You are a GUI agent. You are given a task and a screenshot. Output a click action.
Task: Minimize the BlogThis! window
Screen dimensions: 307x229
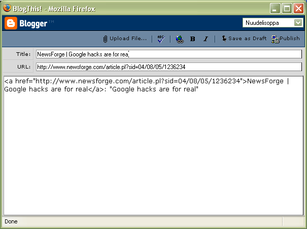tap(275, 8)
